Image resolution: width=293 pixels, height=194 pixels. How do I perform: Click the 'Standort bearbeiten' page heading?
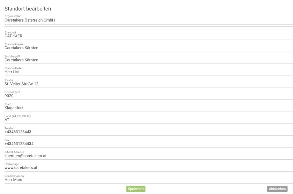point(28,9)
